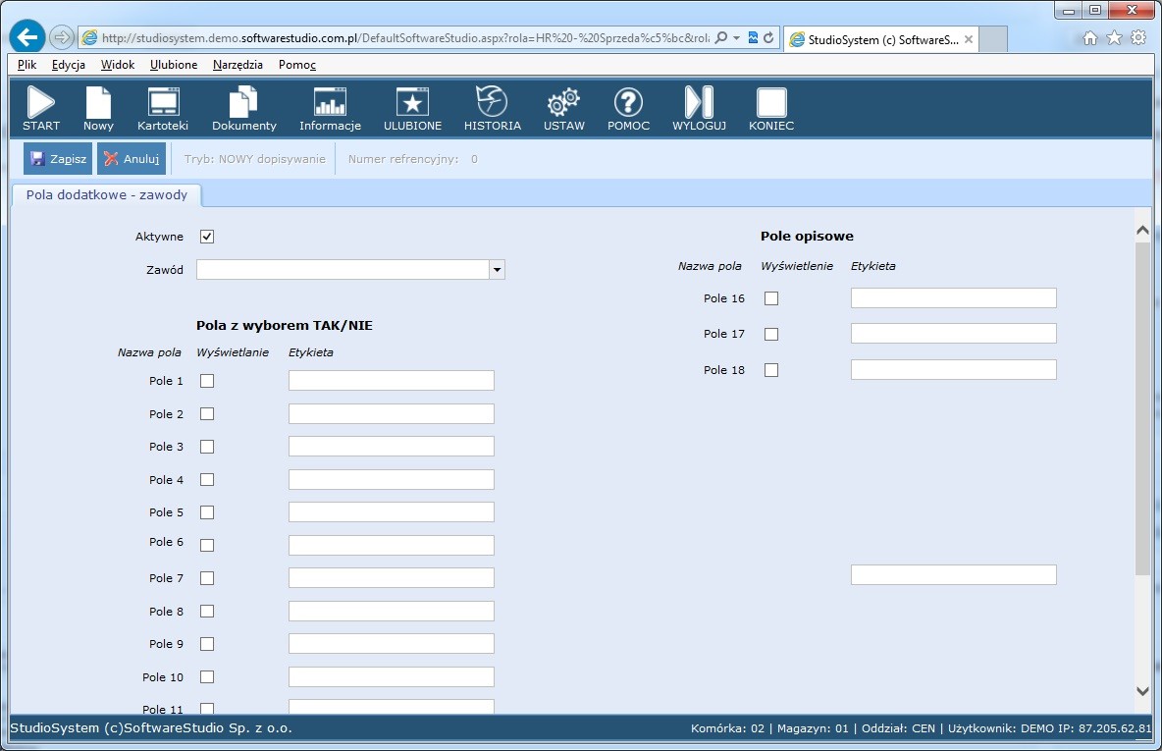The height and width of the screenshot is (751, 1162).
Task: Enable Pole 7 display checkbox
Action: click(207, 578)
